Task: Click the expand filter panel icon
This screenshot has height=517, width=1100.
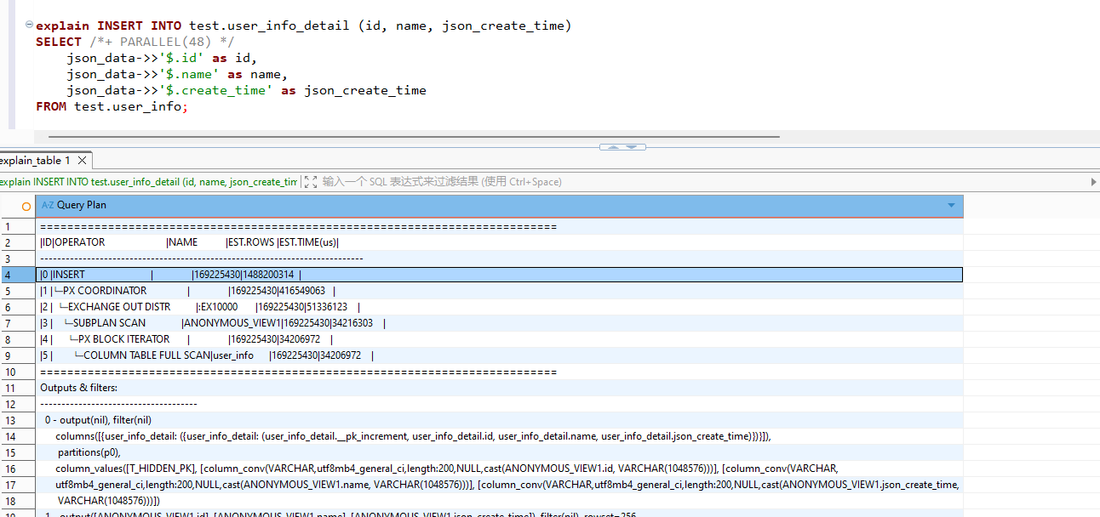Action: pyautogui.click(x=310, y=182)
